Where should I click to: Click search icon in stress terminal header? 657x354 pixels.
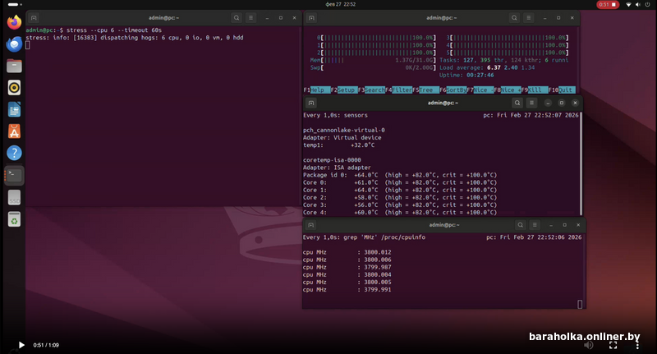[x=236, y=17]
